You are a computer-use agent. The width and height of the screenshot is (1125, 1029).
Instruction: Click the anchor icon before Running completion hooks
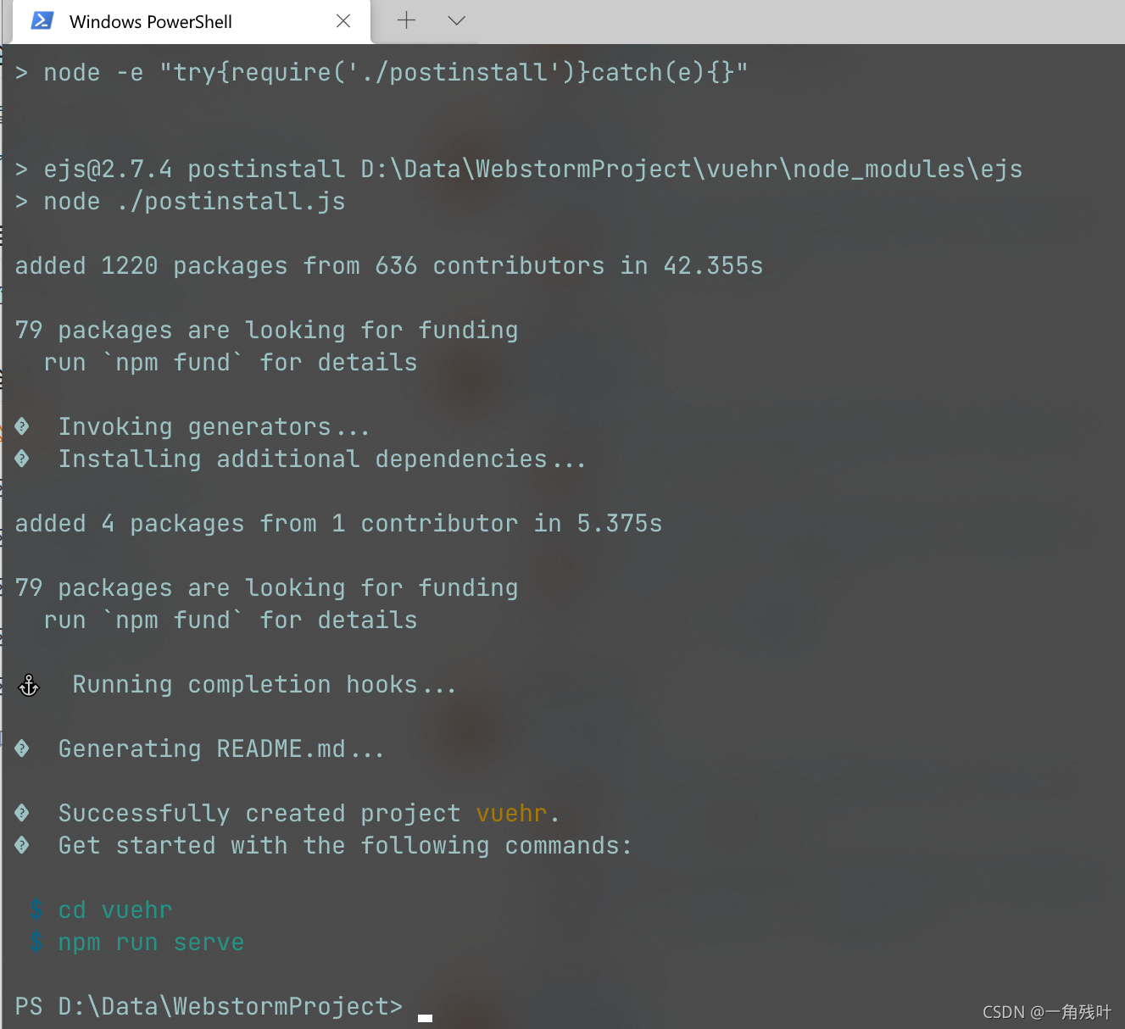29,685
